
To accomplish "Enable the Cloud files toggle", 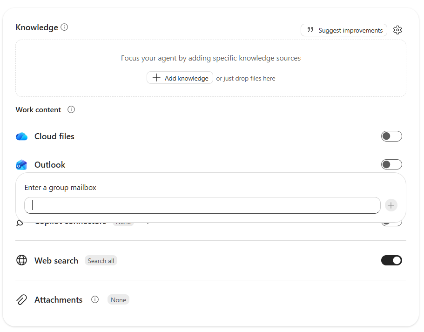I will (391, 136).
